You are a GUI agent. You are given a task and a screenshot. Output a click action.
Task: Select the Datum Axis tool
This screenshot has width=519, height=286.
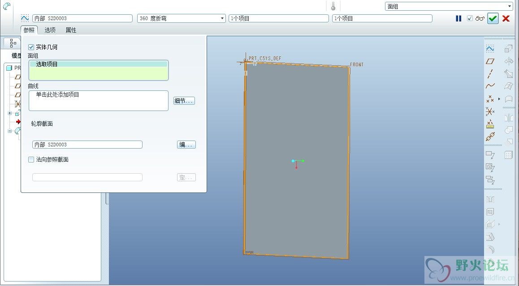coord(490,74)
